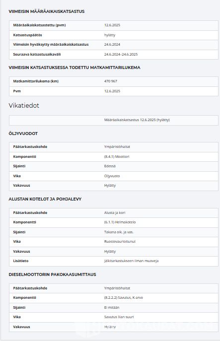Viewport: 220px width, 341px height.
Task: Select the Määräaikaiskatsastus 12.6.2025 (hylätty) row
Action: pyautogui.click(x=114, y=120)
